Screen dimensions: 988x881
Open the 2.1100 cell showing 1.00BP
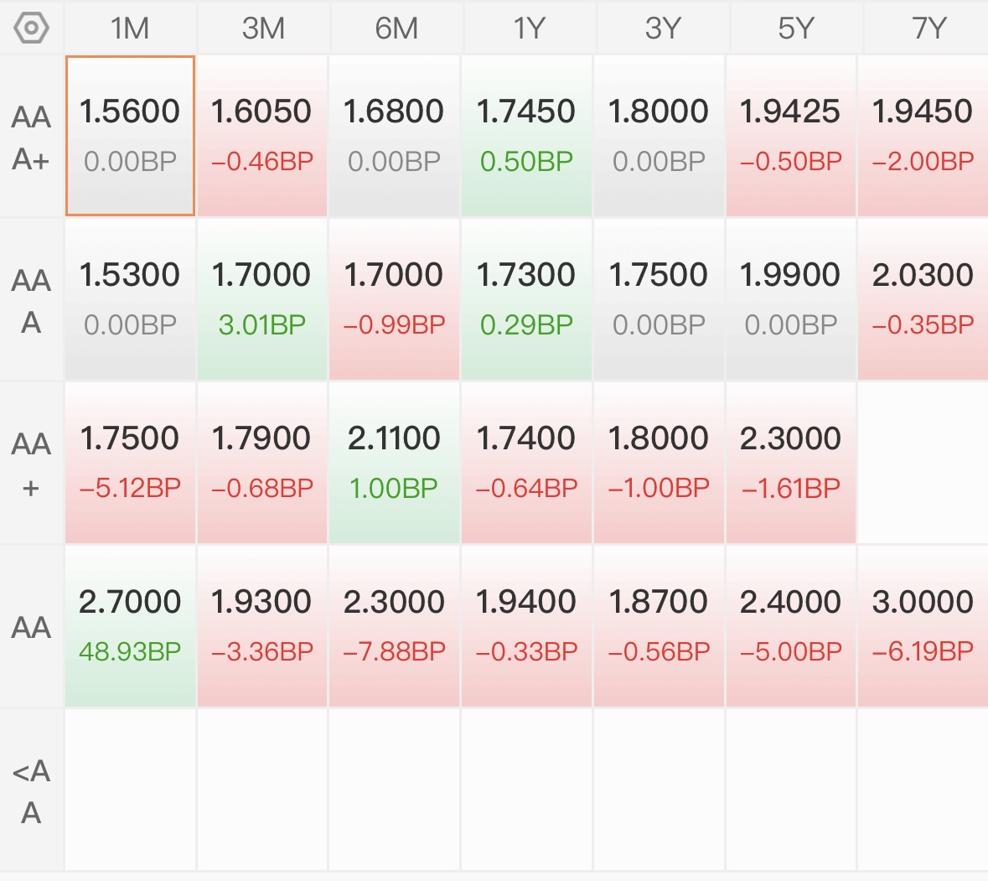point(395,463)
